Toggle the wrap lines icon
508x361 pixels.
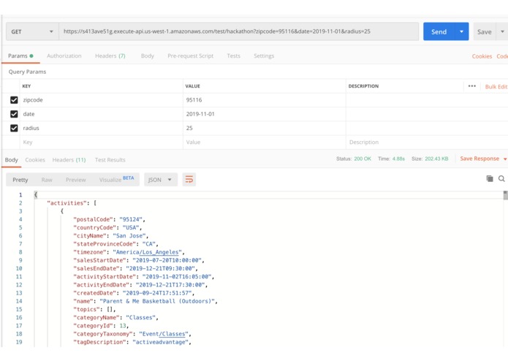pyautogui.click(x=189, y=179)
